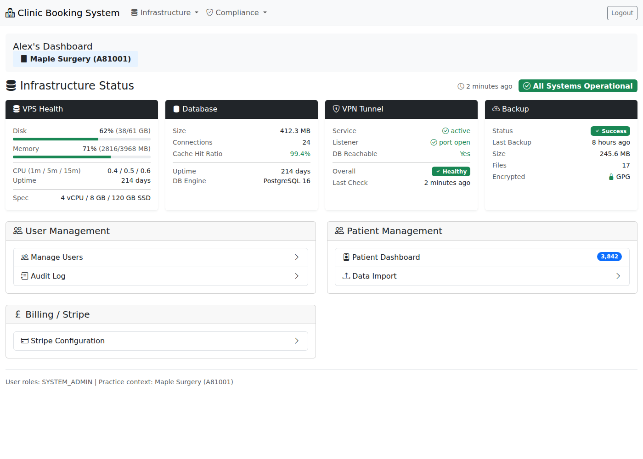Open Manage Users

[161, 257]
